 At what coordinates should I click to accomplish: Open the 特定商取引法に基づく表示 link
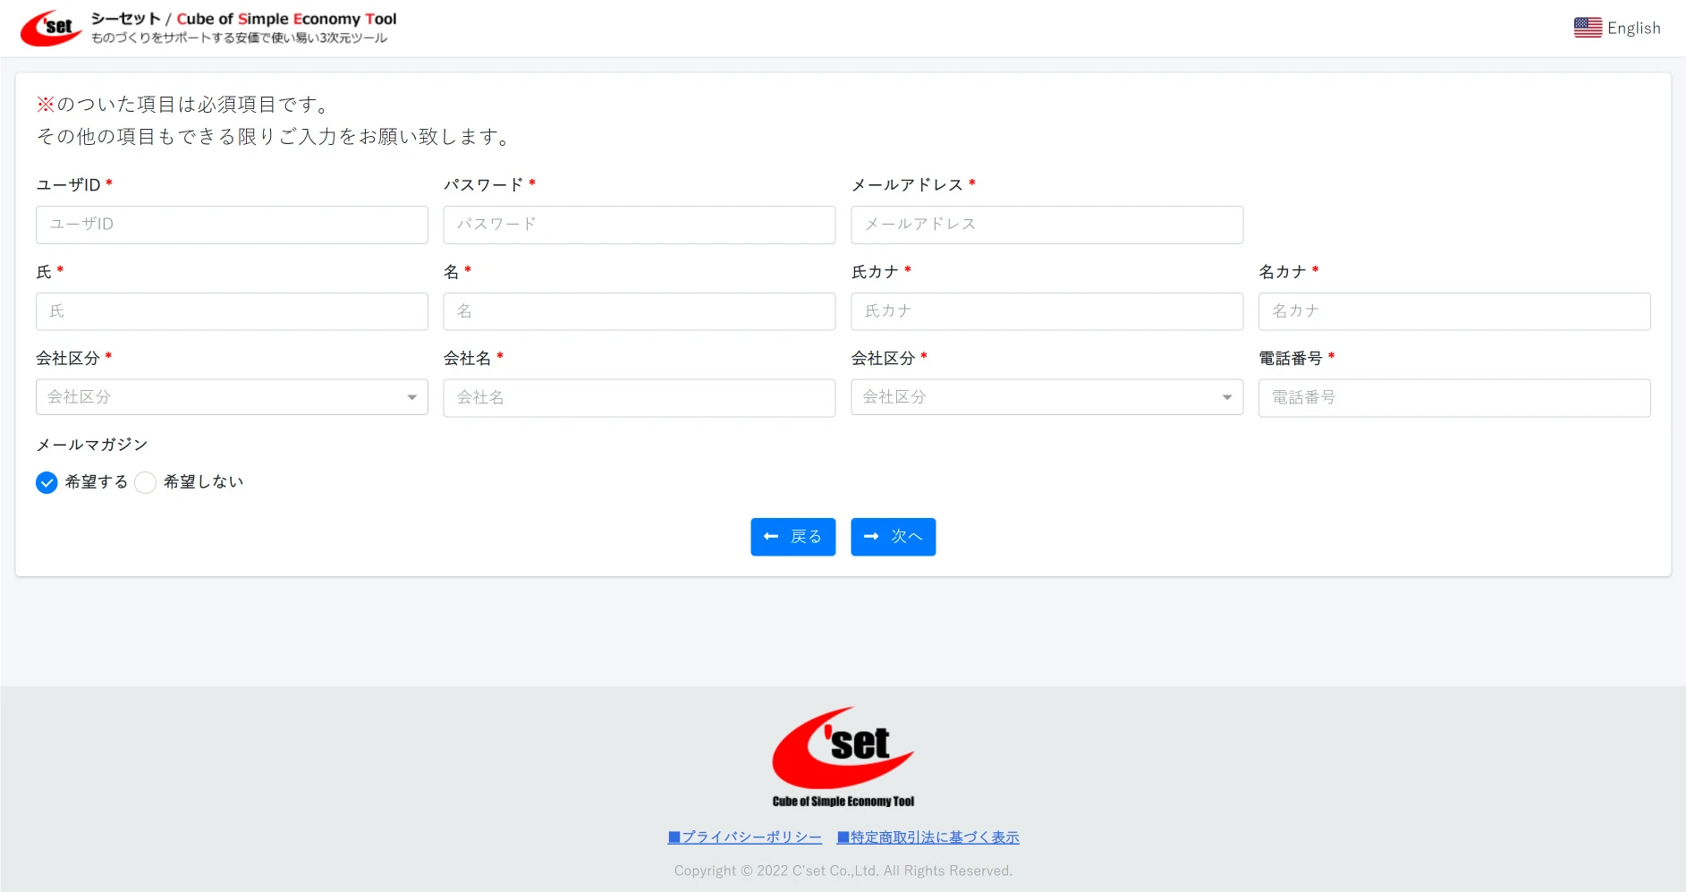928,837
